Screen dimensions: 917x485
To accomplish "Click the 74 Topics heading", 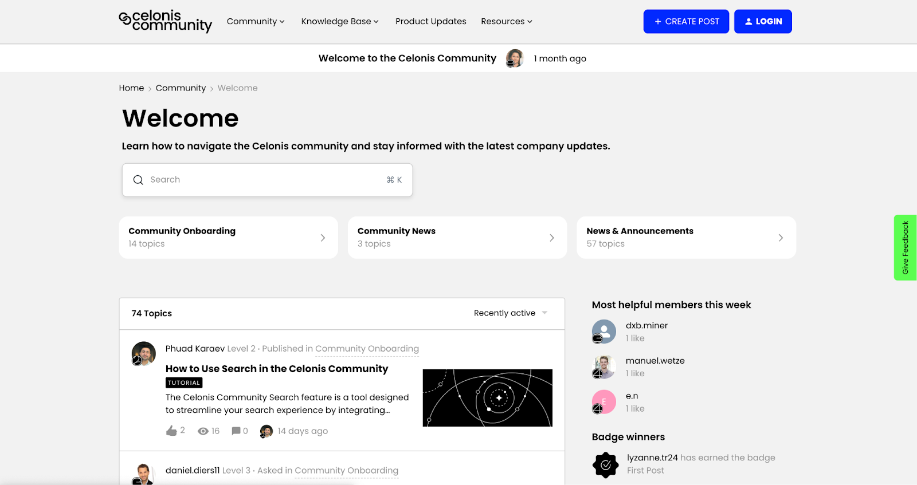I will pos(152,314).
